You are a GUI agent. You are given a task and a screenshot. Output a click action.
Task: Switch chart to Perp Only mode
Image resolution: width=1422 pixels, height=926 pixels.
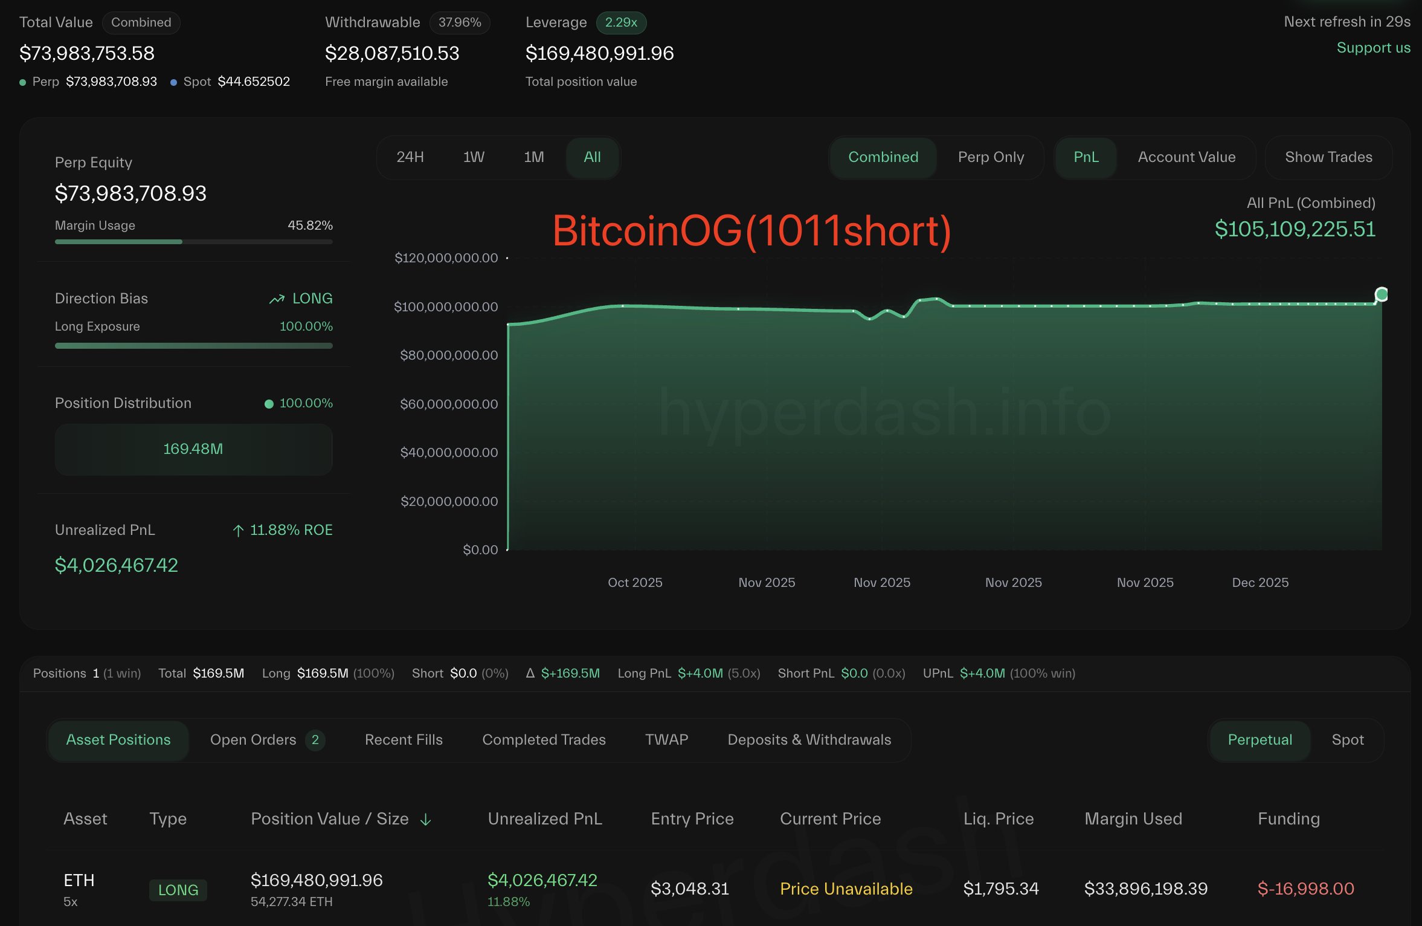pos(991,157)
